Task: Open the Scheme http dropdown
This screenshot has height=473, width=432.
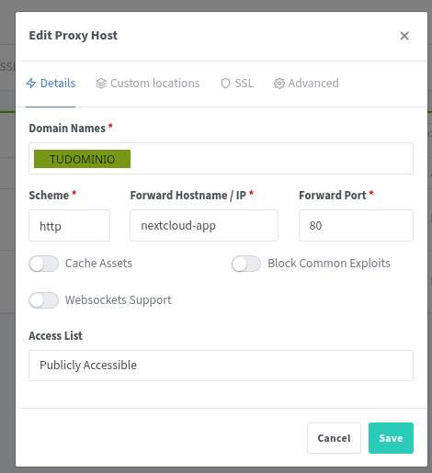Action: point(69,226)
